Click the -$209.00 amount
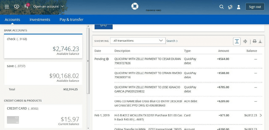 coord(223,101)
